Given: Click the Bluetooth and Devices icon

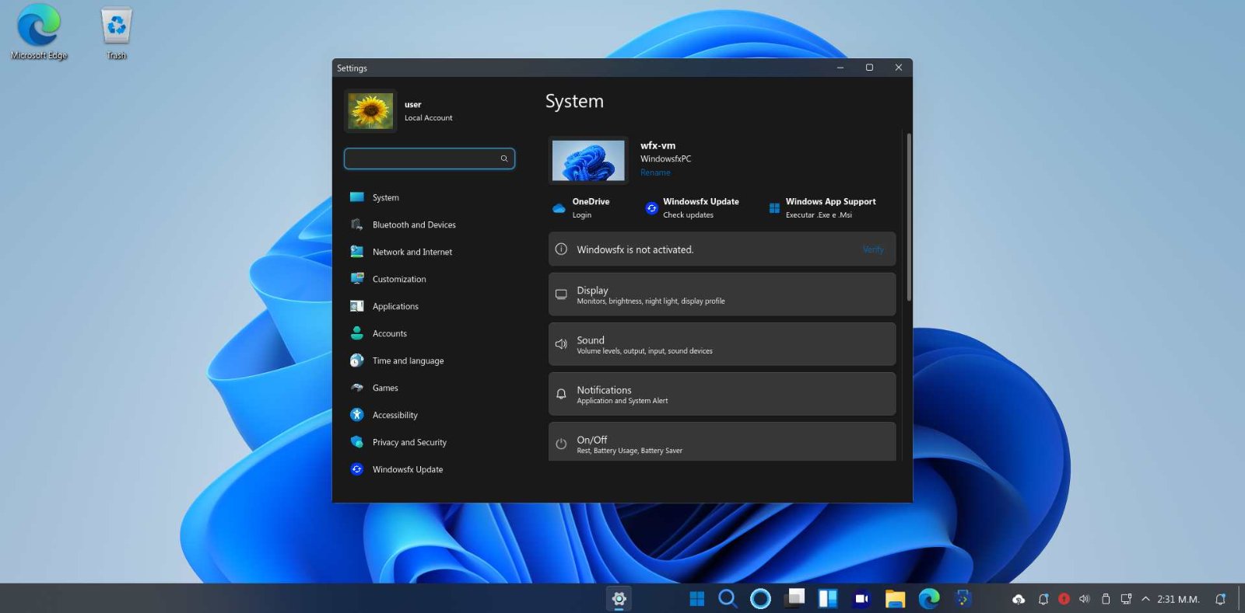Looking at the screenshot, I should point(357,225).
